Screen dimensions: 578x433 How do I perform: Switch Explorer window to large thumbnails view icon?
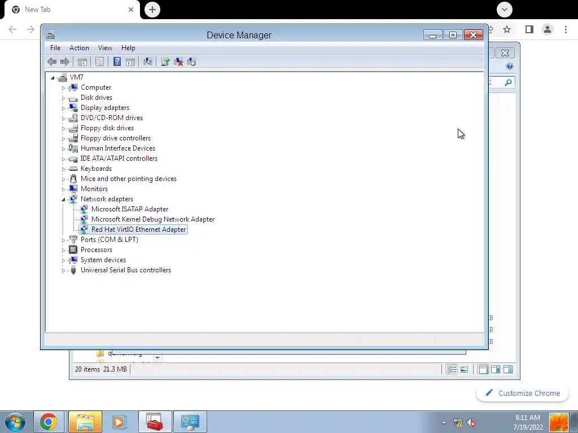464,369
